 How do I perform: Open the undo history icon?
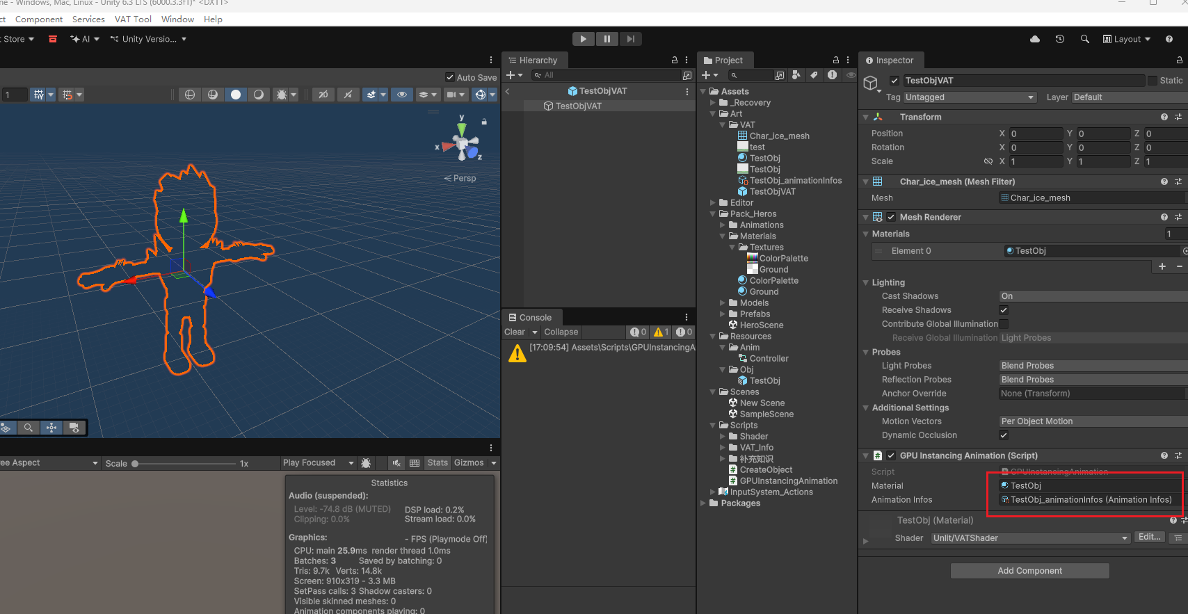point(1059,39)
